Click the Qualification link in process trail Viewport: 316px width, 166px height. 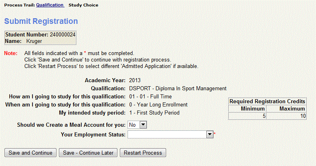pos(50,5)
